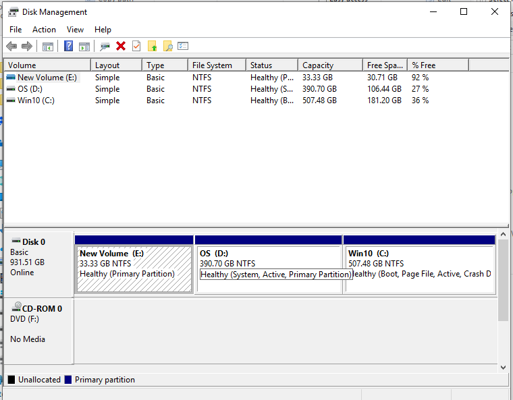513x400 pixels.
Task: Select the CD-ROM 0 DVD (F:) panel
Action: coord(38,331)
